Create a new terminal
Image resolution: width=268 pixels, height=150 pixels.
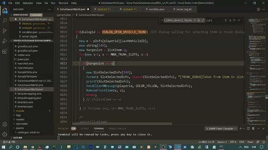[x=240, y=129]
